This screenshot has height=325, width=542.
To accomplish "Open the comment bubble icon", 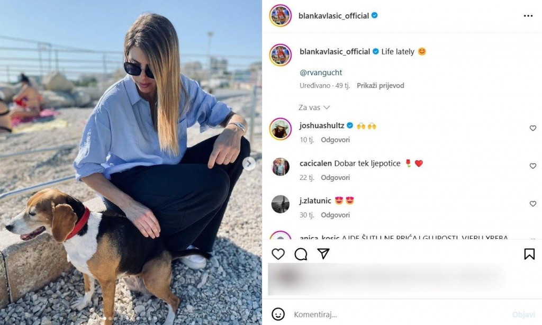I will tap(301, 254).
